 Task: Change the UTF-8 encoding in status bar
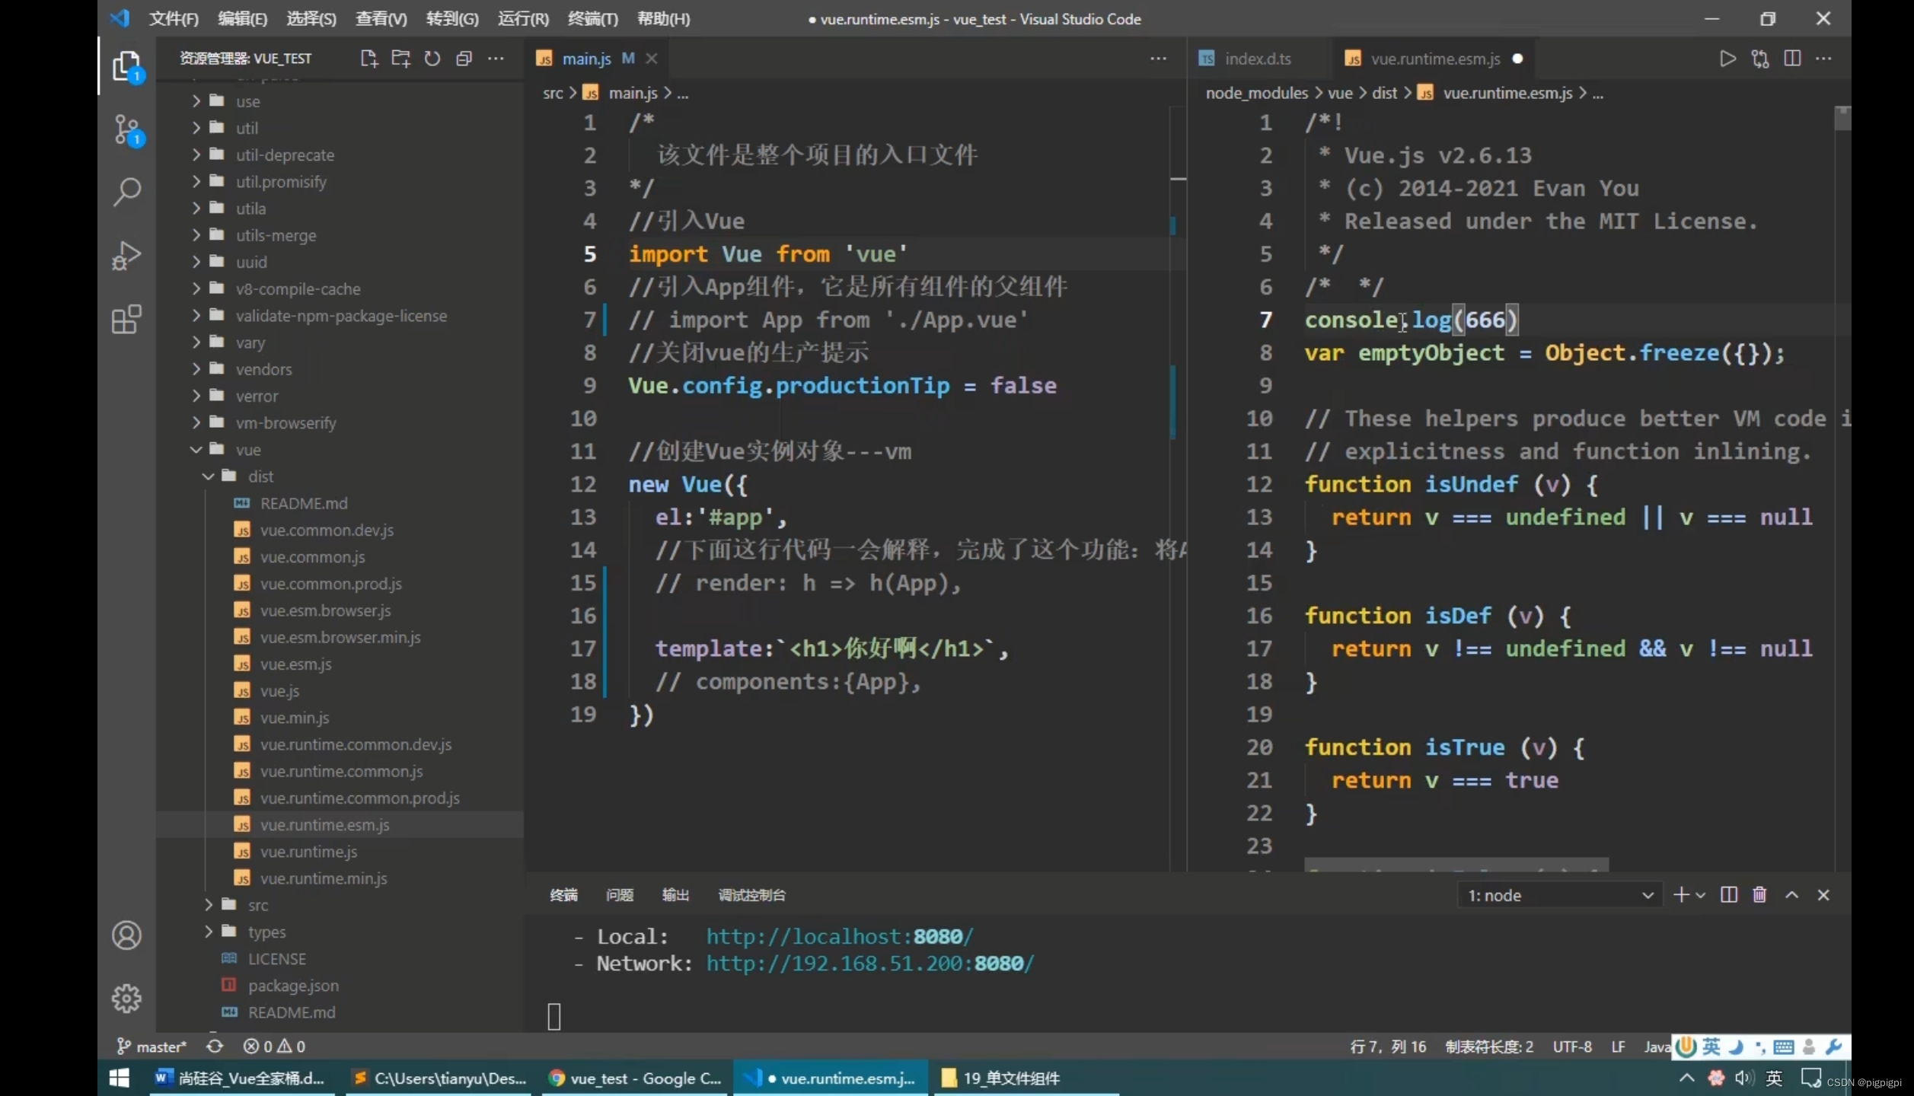(x=1572, y=1047)
